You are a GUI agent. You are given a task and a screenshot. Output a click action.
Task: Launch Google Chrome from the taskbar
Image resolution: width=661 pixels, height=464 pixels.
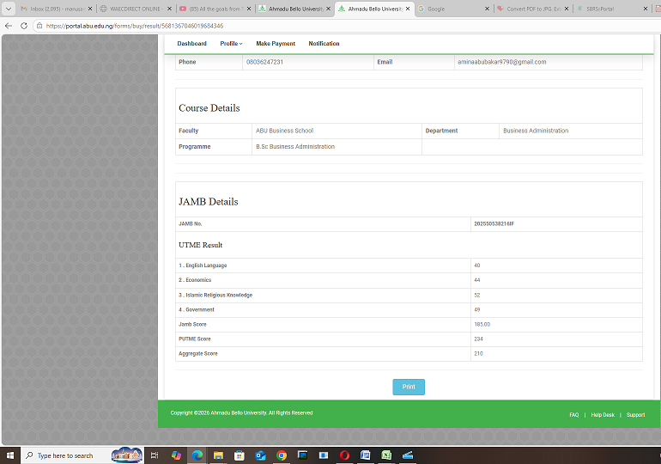click(x=282, y=455)
